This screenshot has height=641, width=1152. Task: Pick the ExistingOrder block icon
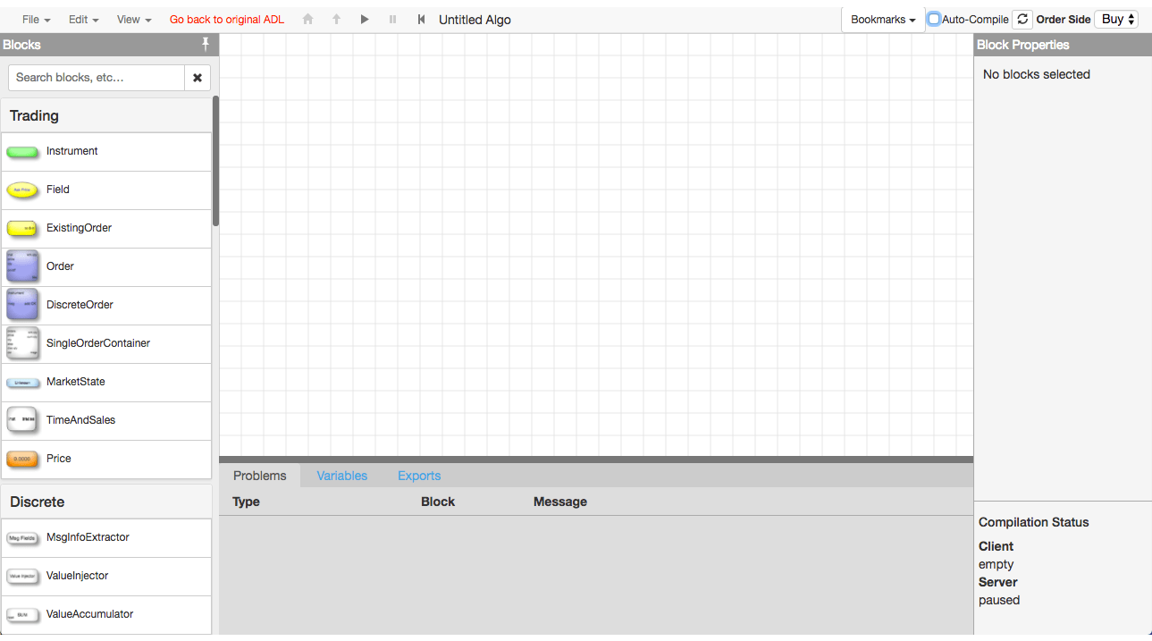point(22,228)
